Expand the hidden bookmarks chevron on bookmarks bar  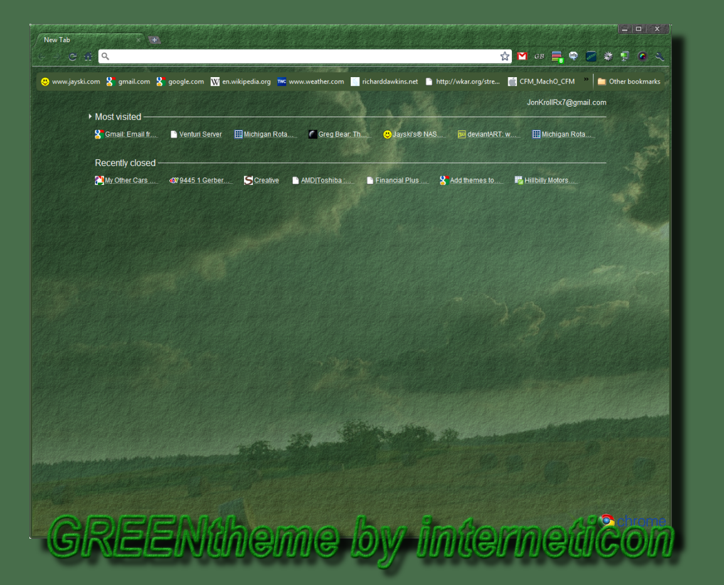tap(586, 80)
